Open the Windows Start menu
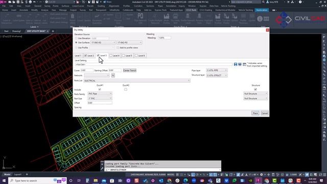The image size is (327, 184). [x=4, y=180]
